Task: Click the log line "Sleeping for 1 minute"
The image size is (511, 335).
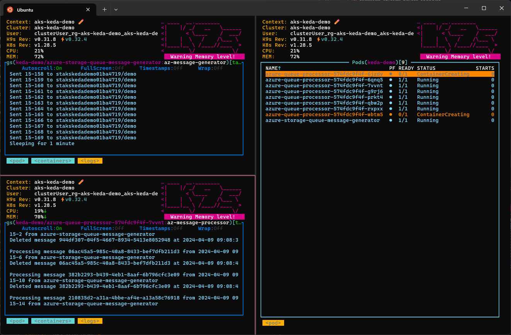Action: pyautogui.click(x=42, y=144)
